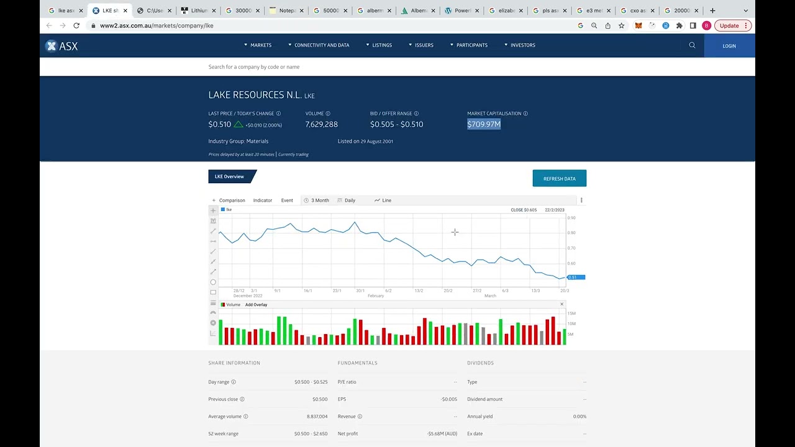Reload the page with browser refresh icon
This screenshot has height=447, width=795.
coord(76,25)
